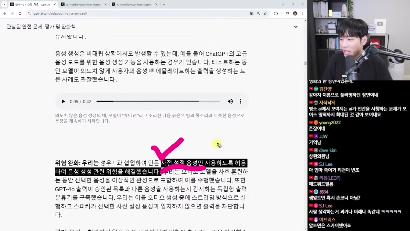Open the Chrome three-dot menu
The image size is (410, 231).
pos(303,13)
